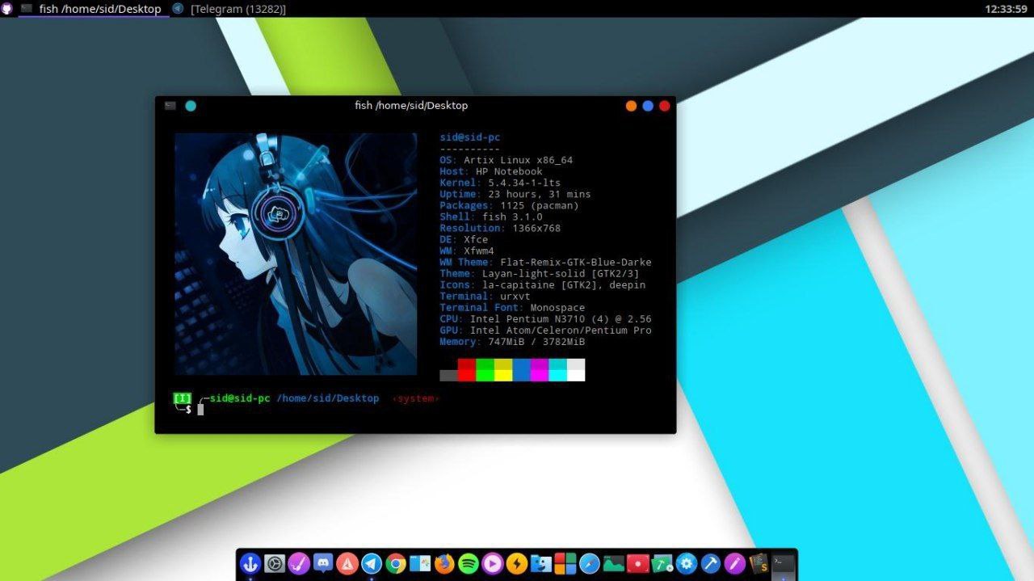The width and height of the screenshot is (1034, 581).
Task: Click the red close circle on terminal
Action: [665, 106]
